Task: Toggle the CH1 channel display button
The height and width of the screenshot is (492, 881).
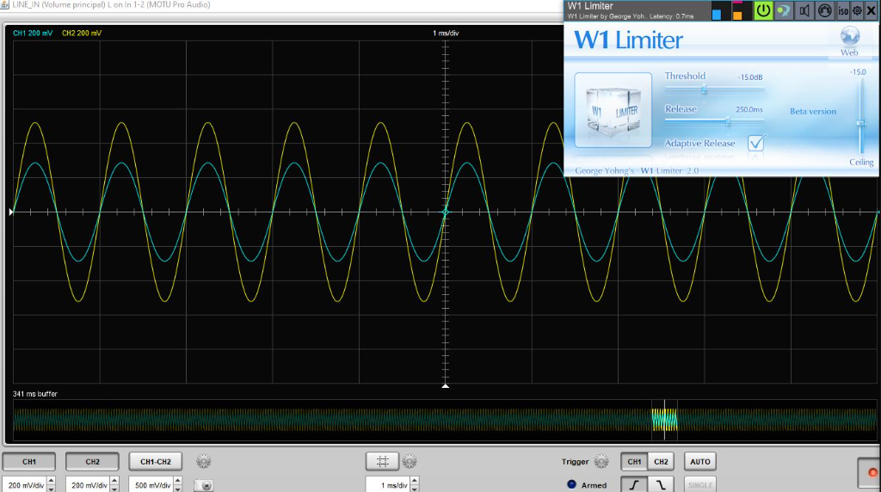Action: pyautogui.click(x=29, y=462)
